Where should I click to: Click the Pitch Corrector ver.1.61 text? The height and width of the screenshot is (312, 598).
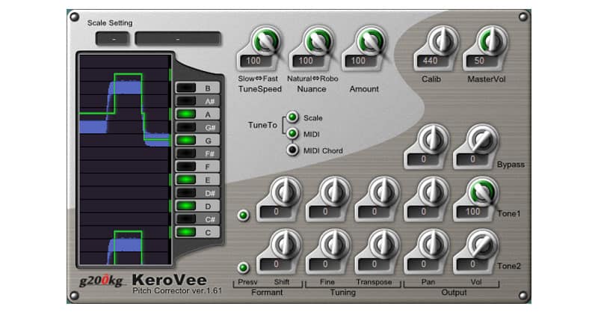[177, 290]
